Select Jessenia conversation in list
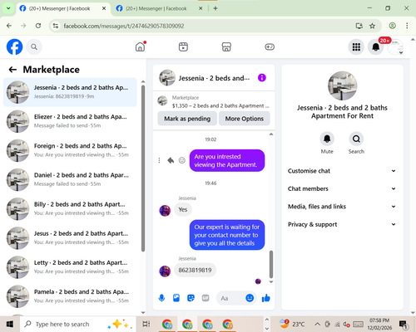Screen dimensions: 416x332 click(70, 92)
